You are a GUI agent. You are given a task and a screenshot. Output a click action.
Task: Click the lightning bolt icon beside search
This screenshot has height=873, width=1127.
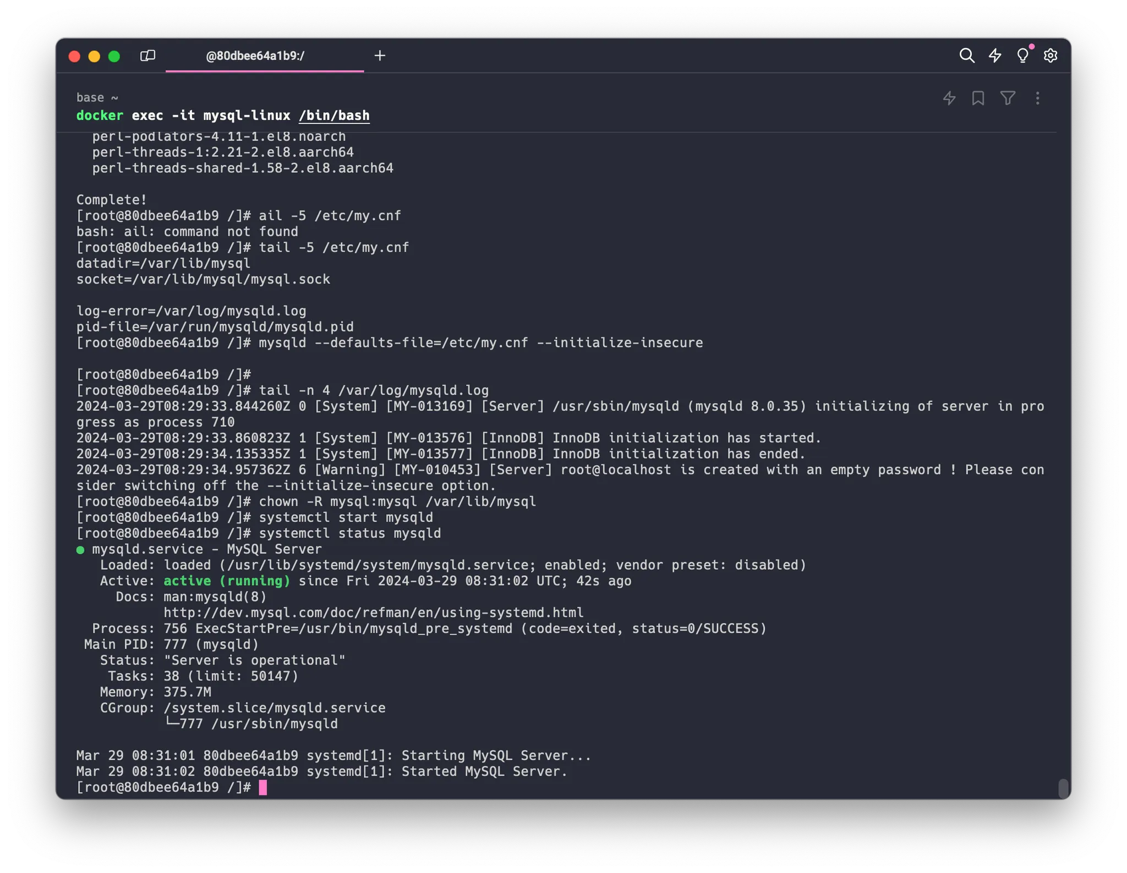[x=995, y=56]
